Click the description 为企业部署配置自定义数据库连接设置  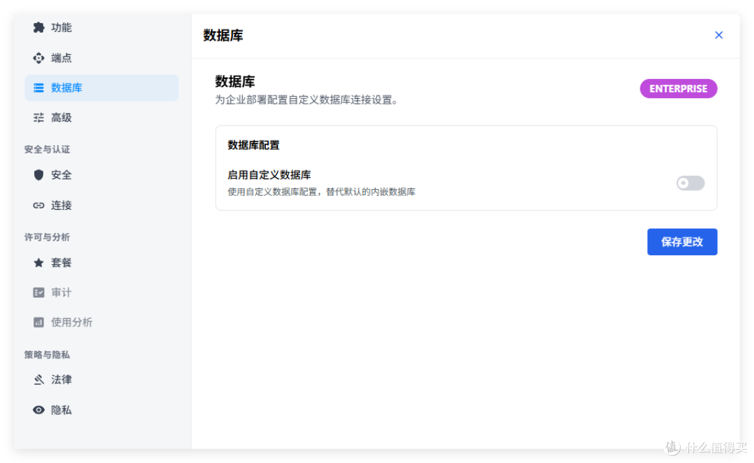tap(306, 100)
